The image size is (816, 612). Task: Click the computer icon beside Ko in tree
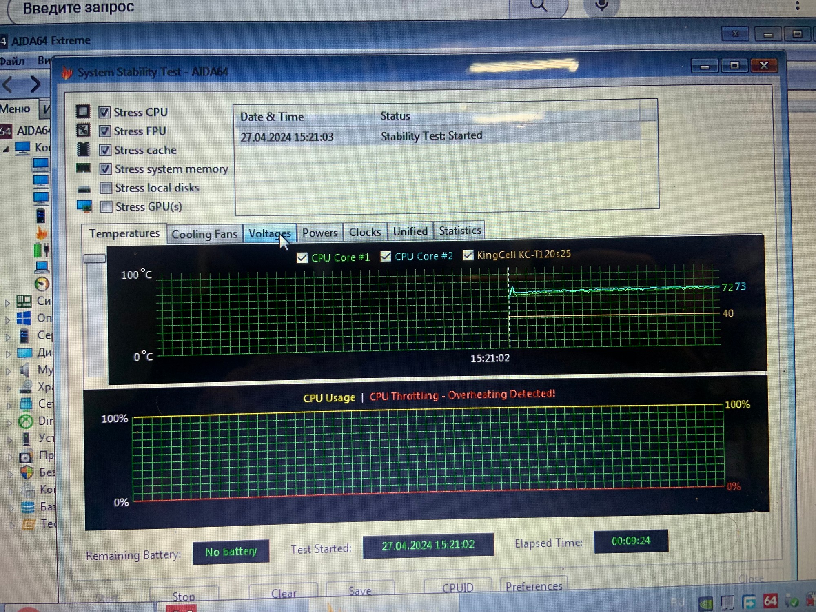click(23, 148)
